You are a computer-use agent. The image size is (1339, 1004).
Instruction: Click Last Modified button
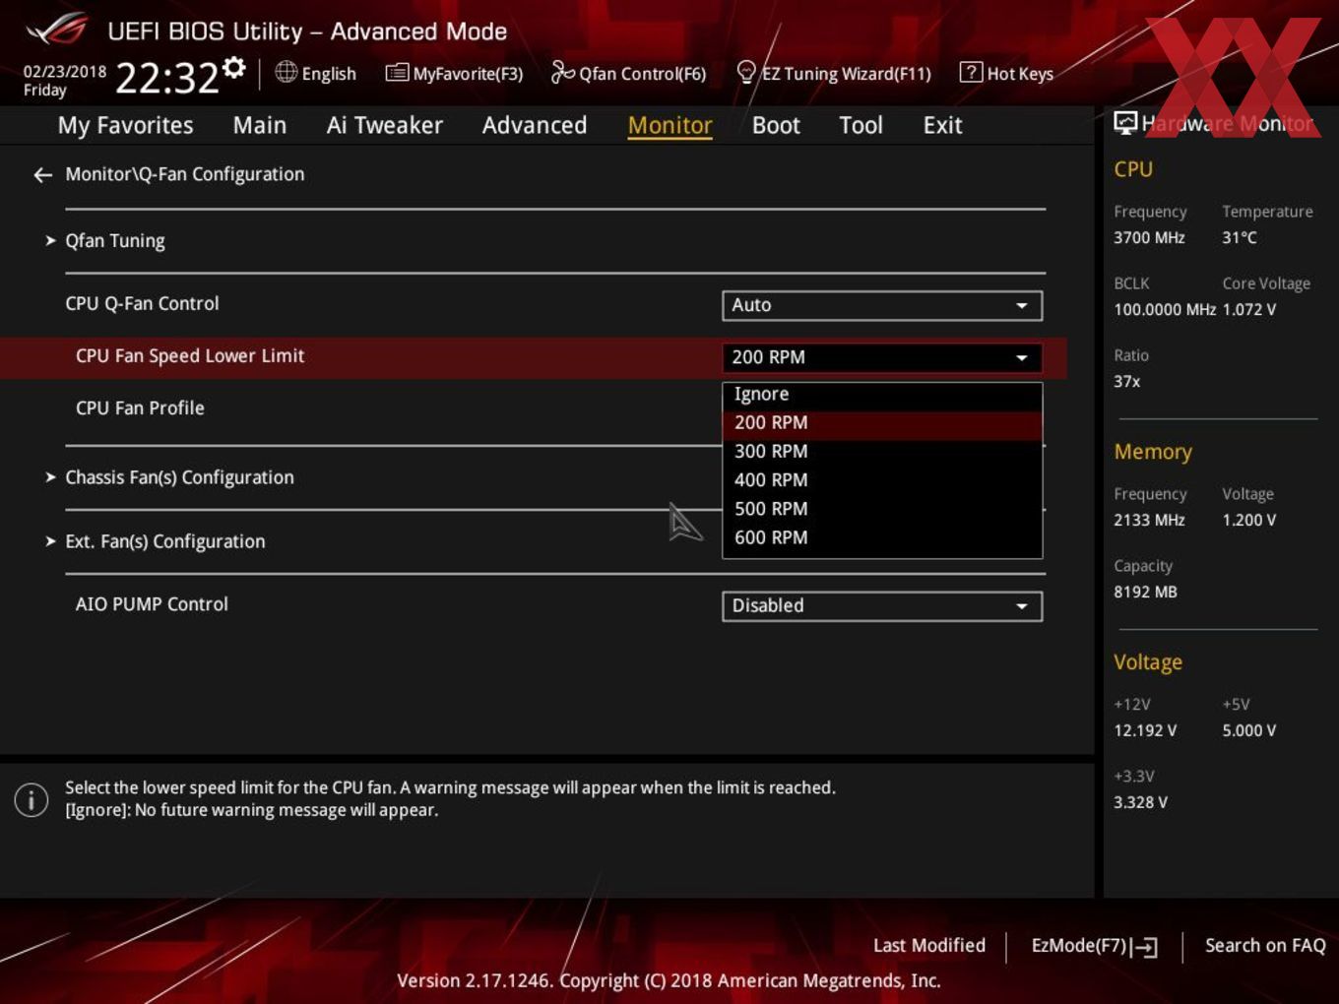pos(929,946)
